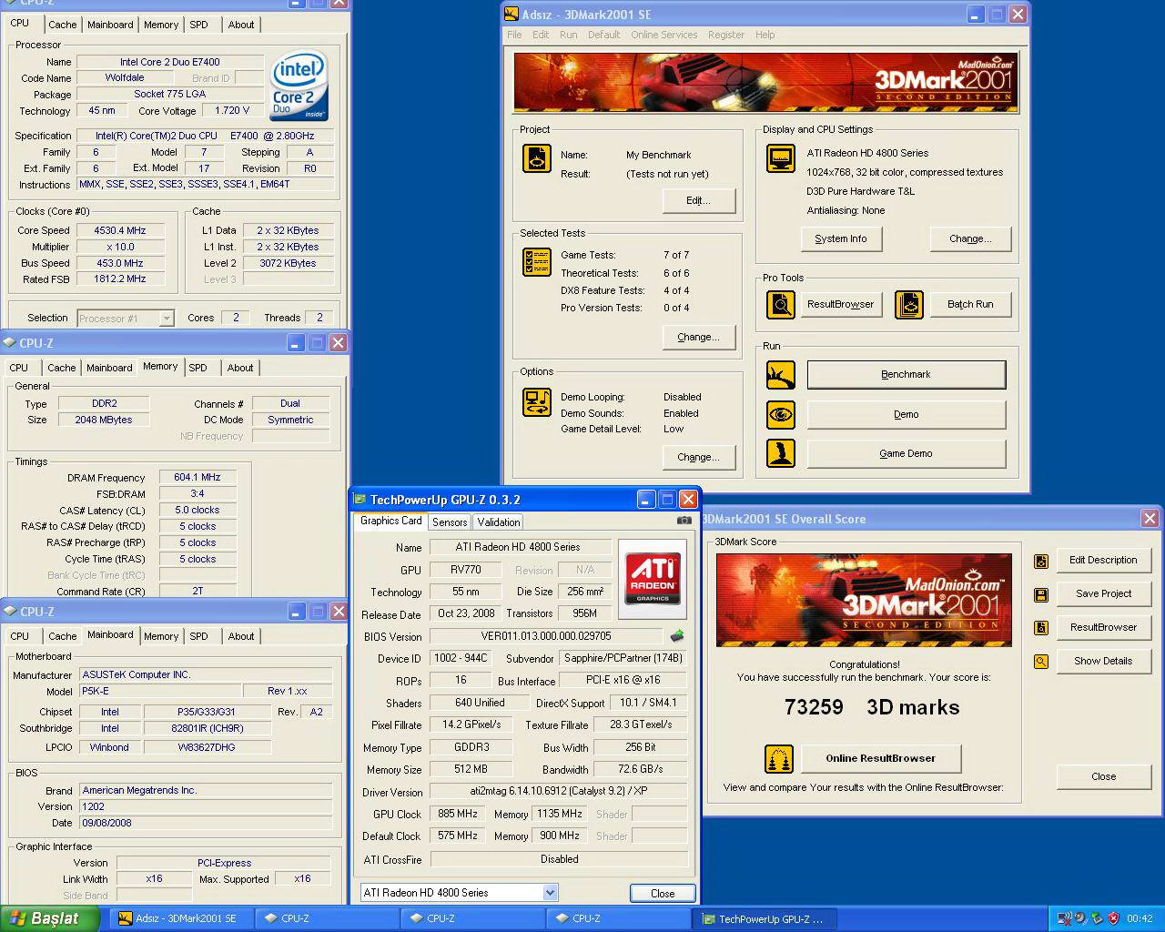Click Change... button in Display Settings
This screenshot has height=932, width=1165.
tap(970, 238)
